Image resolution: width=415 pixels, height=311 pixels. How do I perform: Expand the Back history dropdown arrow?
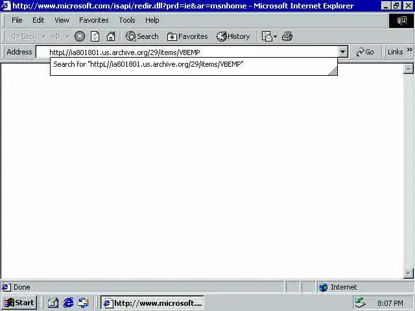44,36
